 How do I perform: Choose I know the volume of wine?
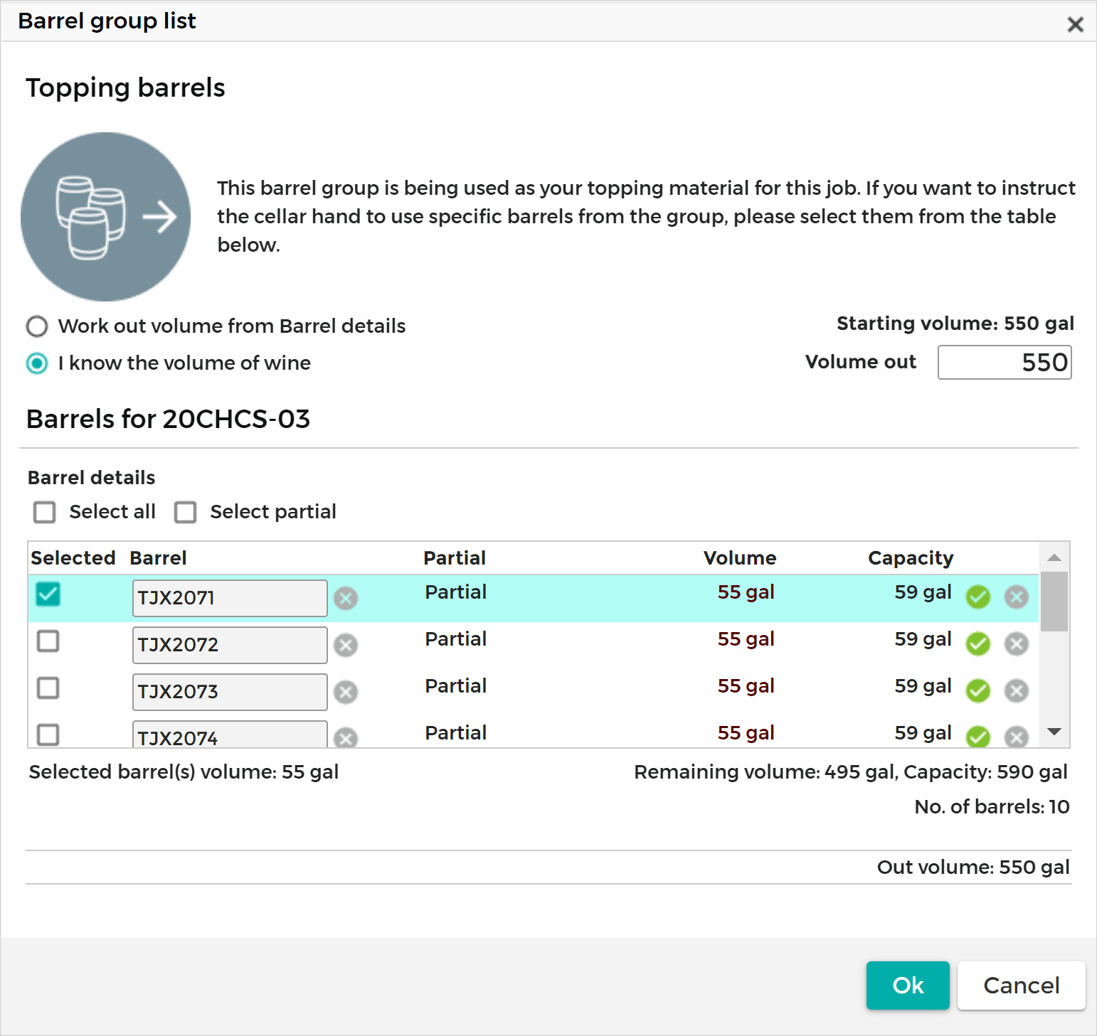(x=37, y=363)
